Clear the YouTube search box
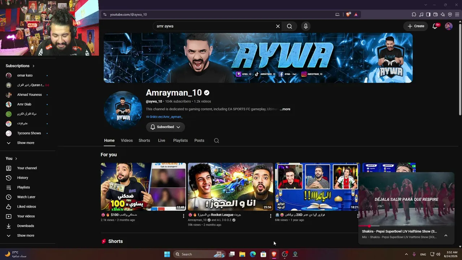Image resolution: width=462 pixels, height=260 pixels. pos(278,26)
